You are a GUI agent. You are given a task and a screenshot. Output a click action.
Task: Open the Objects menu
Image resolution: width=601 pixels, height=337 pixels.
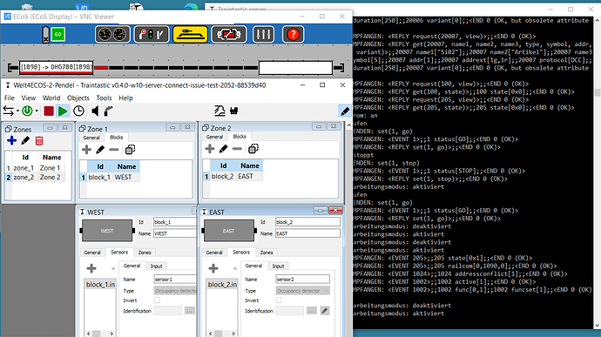[x=78, y=98]
